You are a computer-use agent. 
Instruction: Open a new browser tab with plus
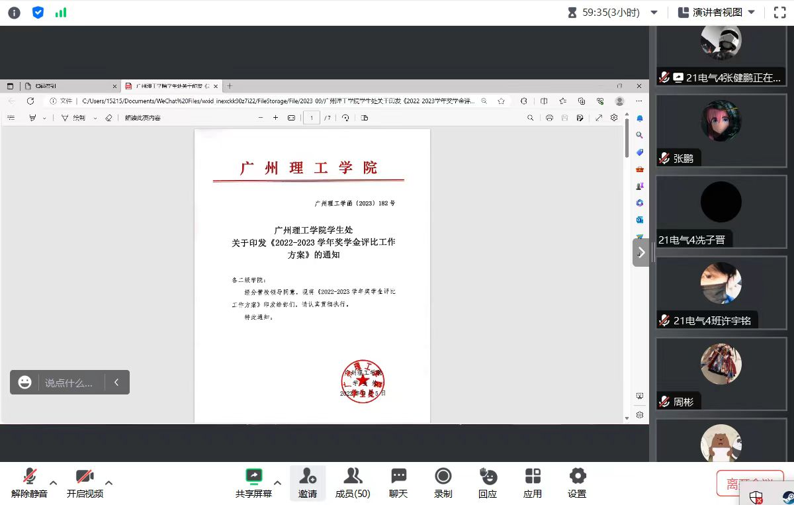point(230,86)
